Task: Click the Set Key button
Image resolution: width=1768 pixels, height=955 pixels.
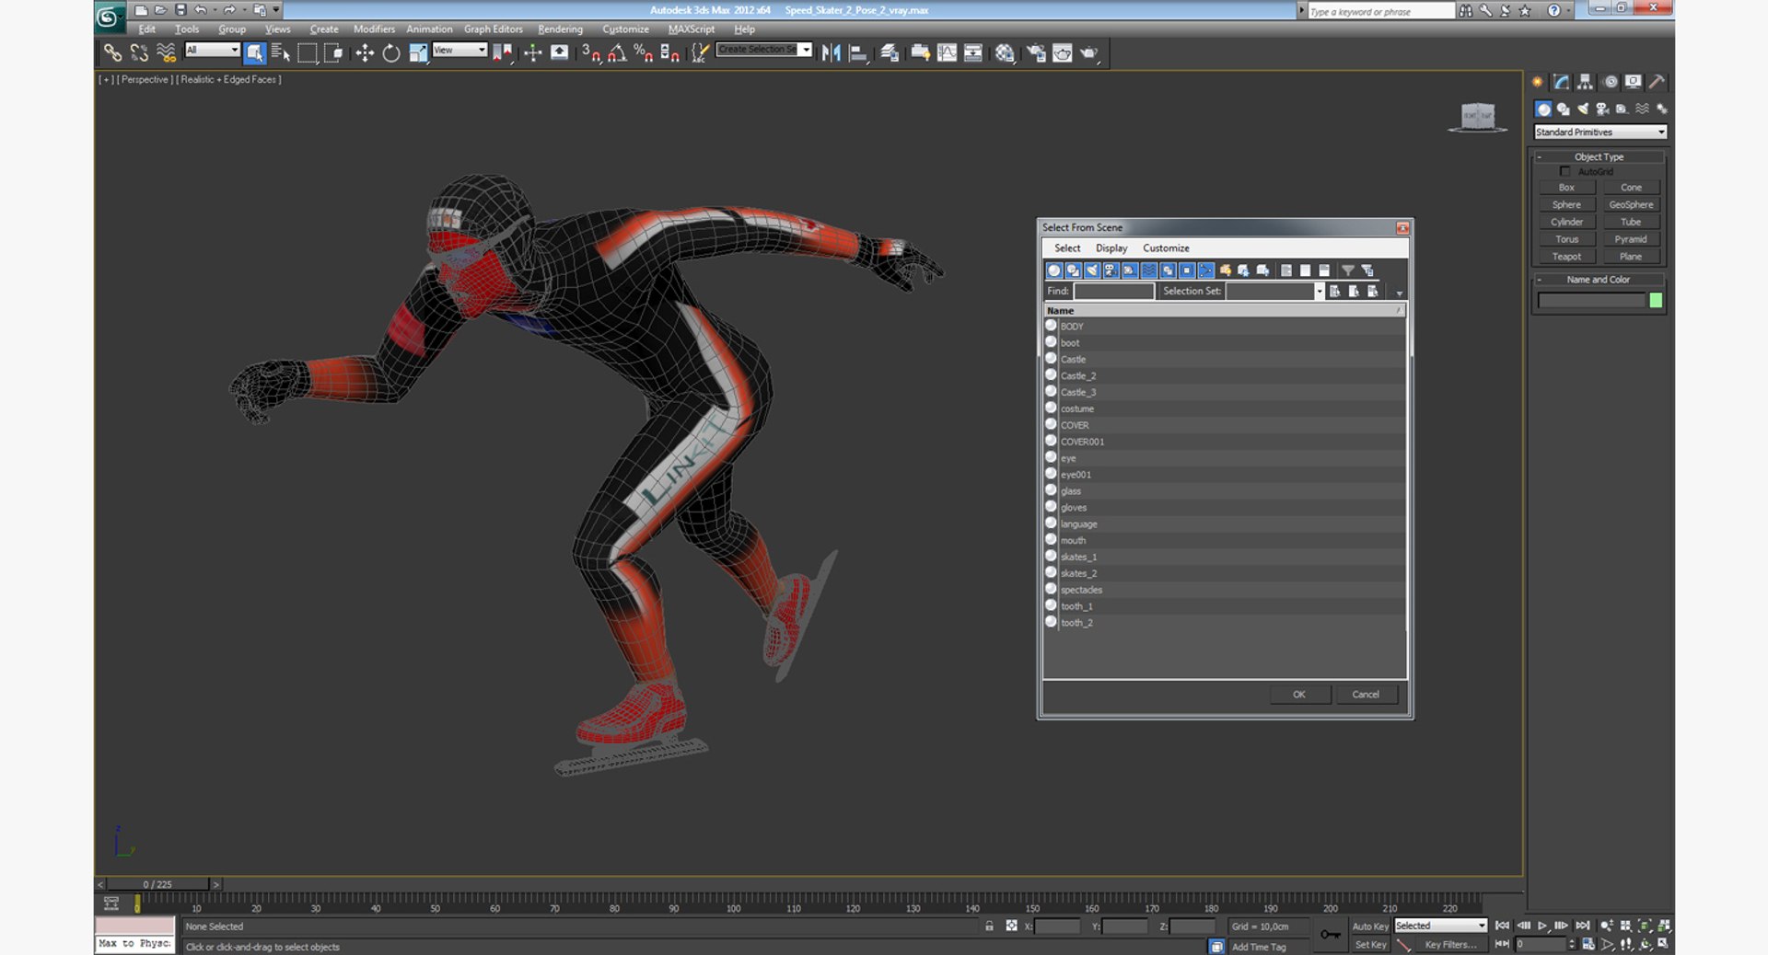Action: click(x=1370, y=945)
